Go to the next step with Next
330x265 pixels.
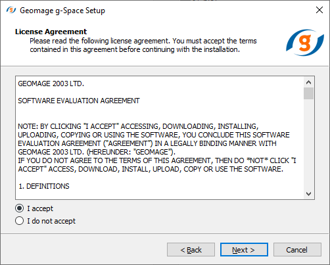click(x=244, y=250)
